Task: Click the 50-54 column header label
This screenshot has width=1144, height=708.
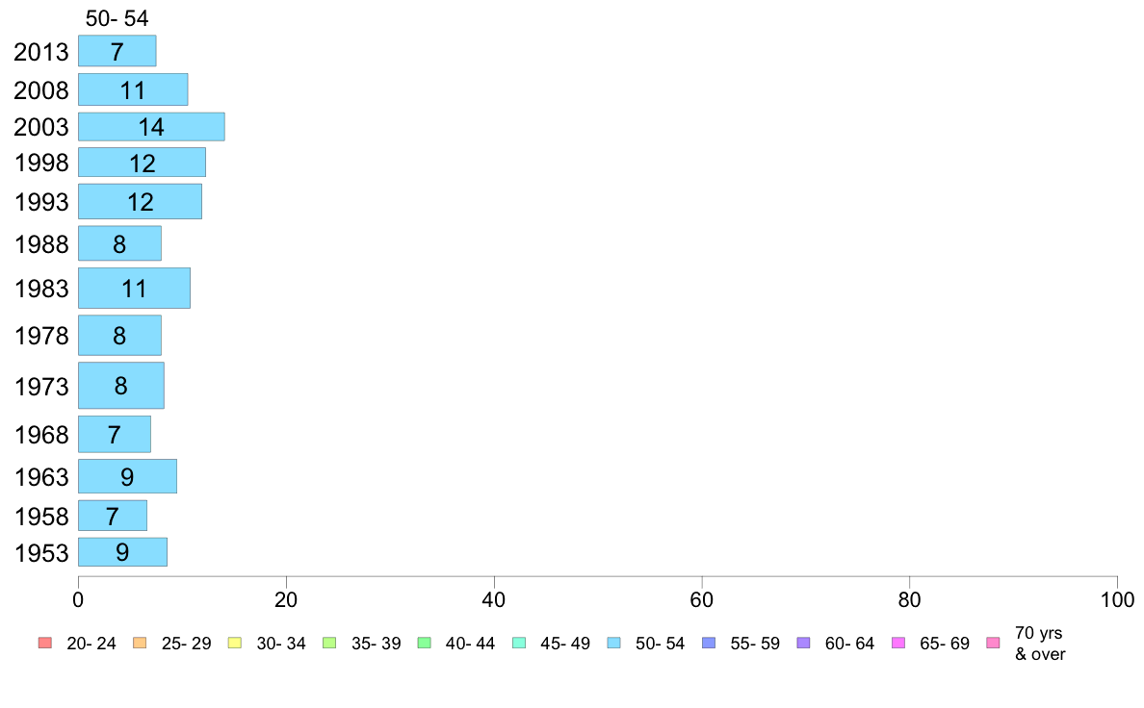Action: [117, 18]
